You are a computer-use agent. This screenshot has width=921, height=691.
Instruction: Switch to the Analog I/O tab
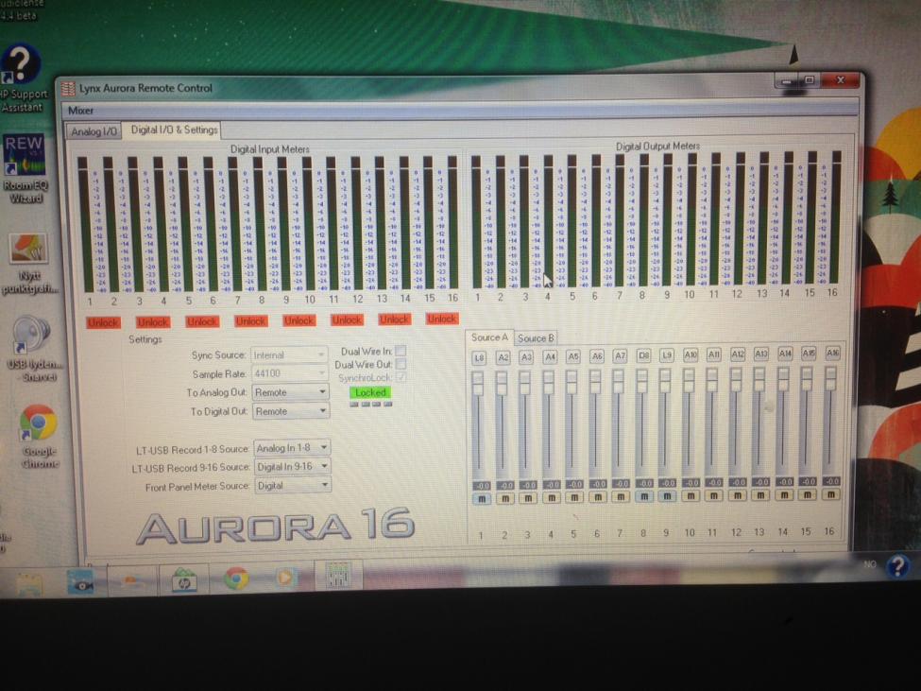[94, 131]
